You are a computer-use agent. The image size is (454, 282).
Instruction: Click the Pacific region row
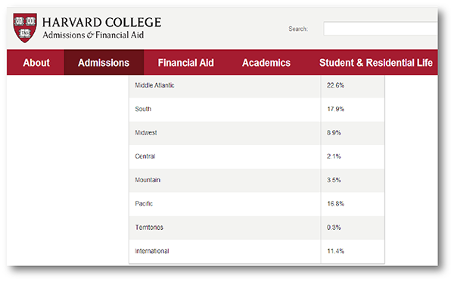[x=257, y=203]
